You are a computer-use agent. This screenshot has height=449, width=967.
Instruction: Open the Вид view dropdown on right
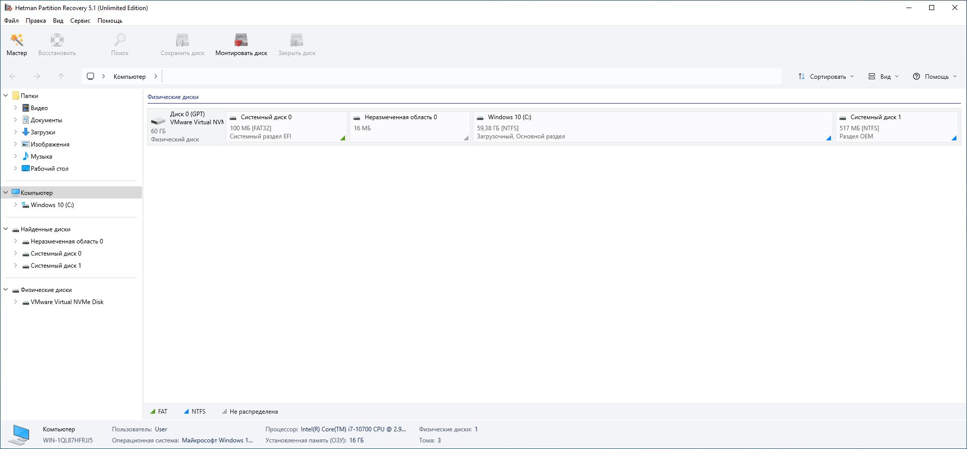click(x=884, y=76)
